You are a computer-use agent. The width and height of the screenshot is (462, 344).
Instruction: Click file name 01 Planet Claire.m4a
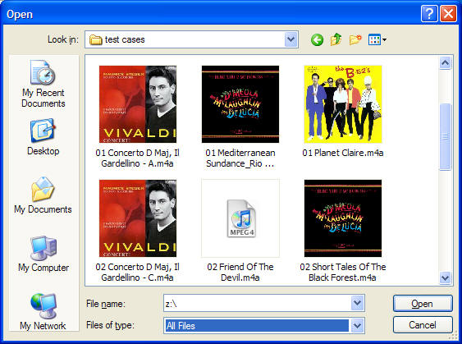pyautogui.click(x=343, y=153)
